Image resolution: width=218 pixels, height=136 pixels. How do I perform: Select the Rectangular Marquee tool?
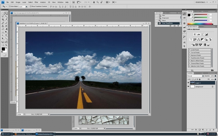pos(3,13)
